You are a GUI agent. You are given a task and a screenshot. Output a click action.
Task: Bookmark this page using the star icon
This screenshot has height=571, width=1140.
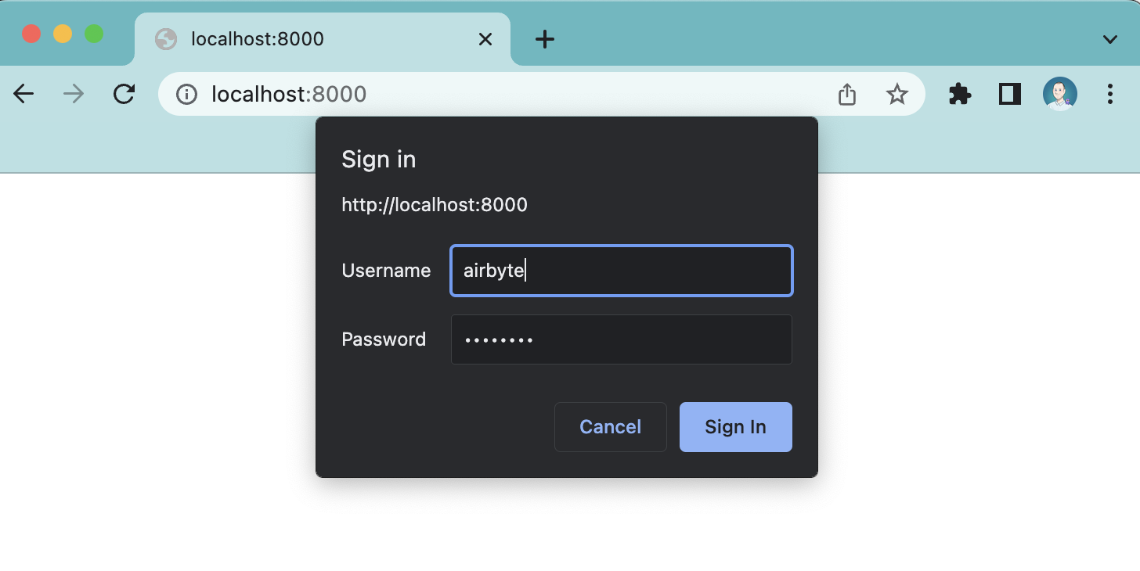[896, 94]
